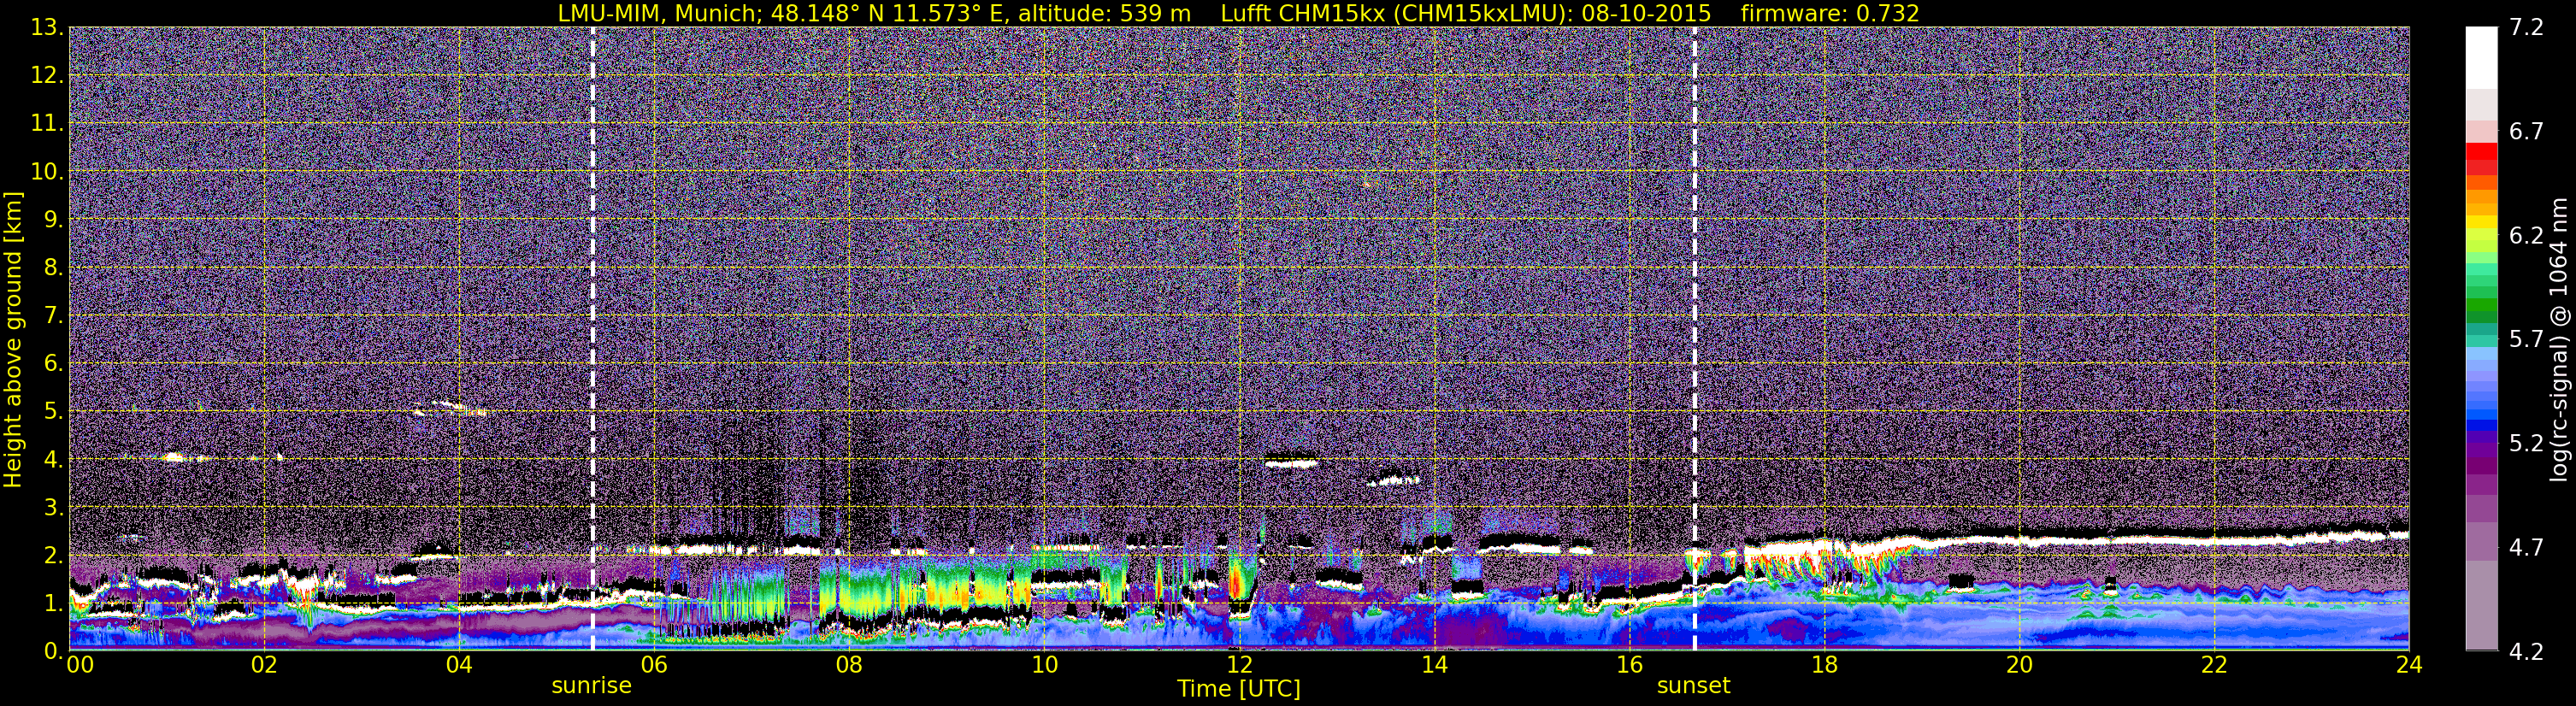Click the time axis tick '10'

pyautogui.click(x=1044, y=665)
